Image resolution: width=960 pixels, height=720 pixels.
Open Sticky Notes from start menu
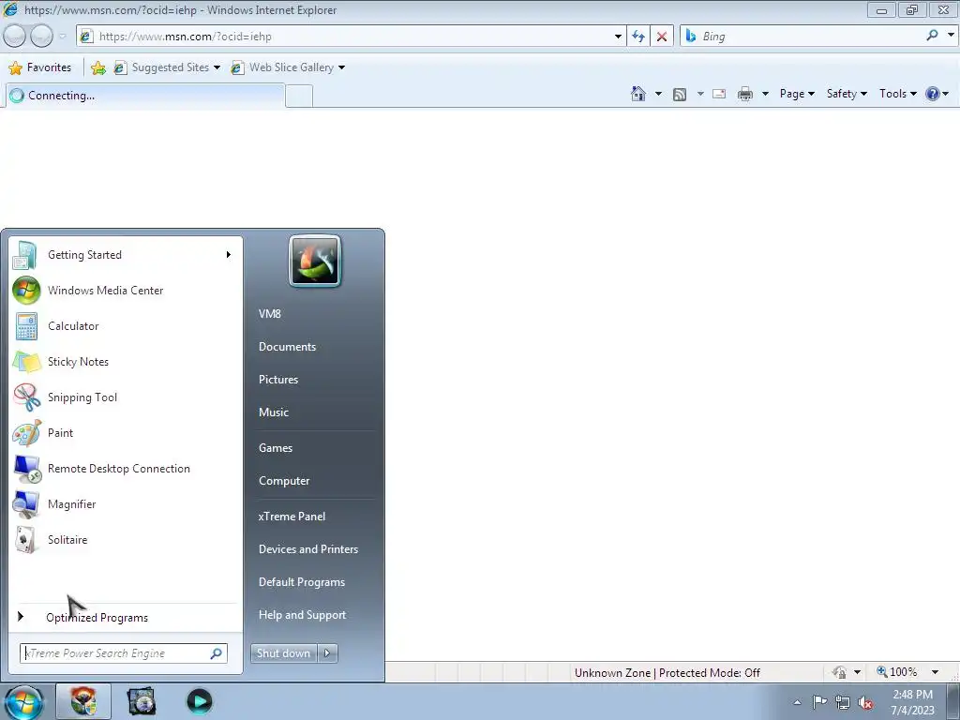point(126,361)
